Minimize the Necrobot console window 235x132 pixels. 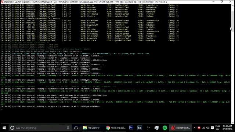pos(213,1)
